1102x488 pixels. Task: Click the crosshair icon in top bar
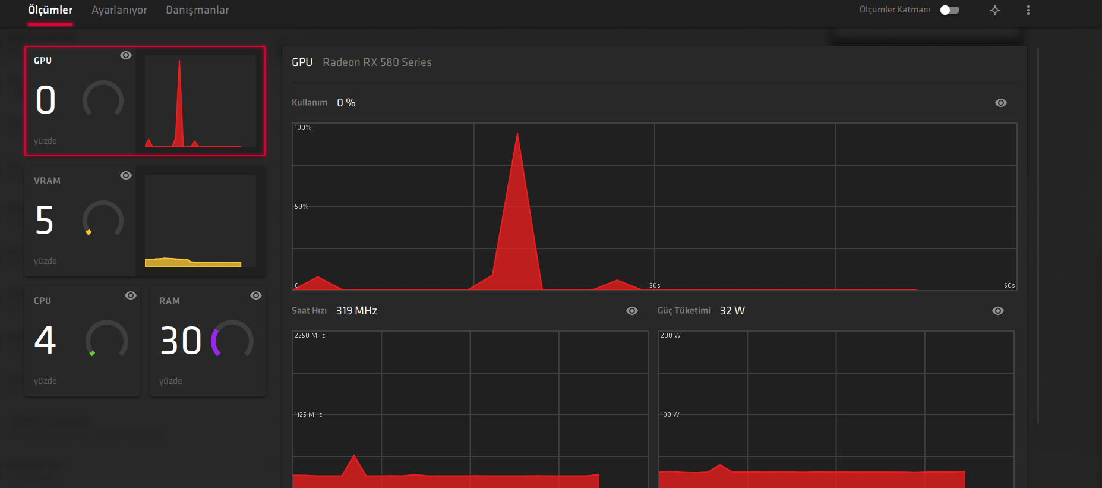[995, 10]
